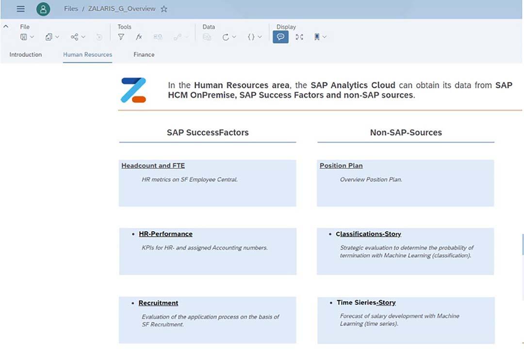The height and width of the screenshot is (352, 524).
Task: Collapse the toolbar with the caret
Action: [6, 26]
